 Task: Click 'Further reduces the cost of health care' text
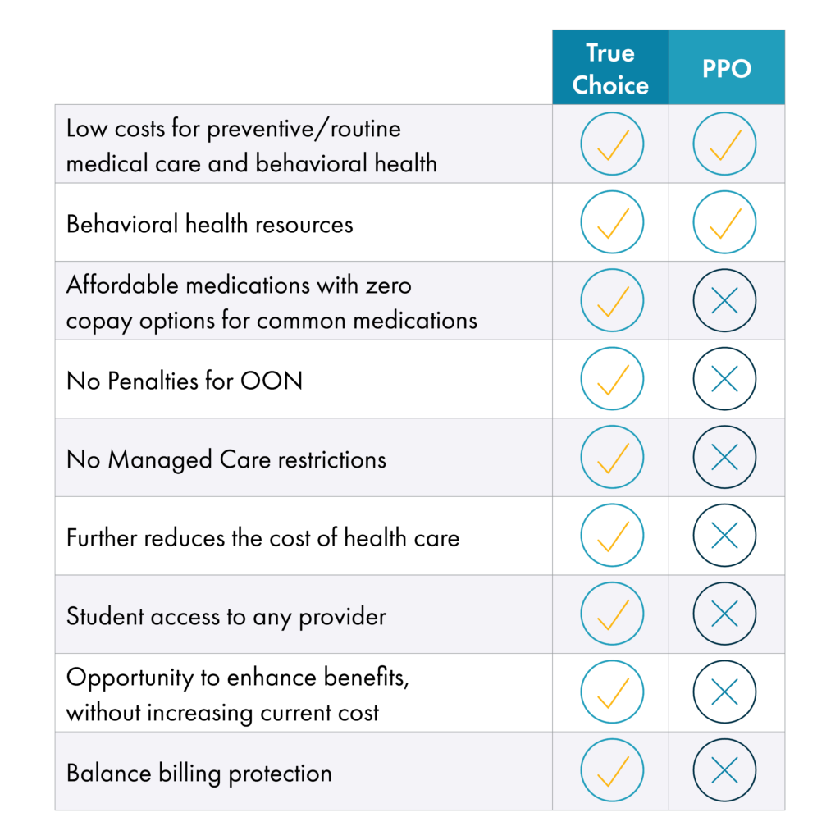click(263, 538)
